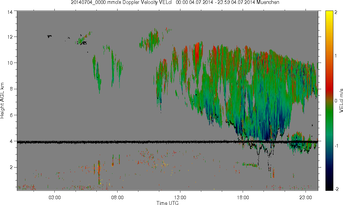Click the 'Time UTC' x-axis label

coord(167,203)
